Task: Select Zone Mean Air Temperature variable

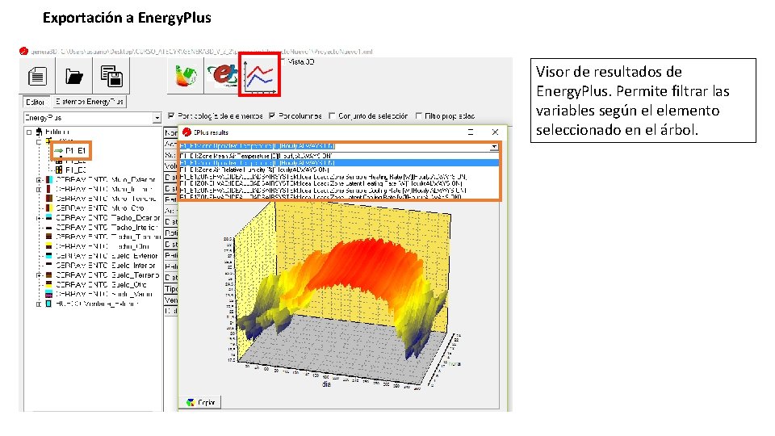Action: point(338,156)
